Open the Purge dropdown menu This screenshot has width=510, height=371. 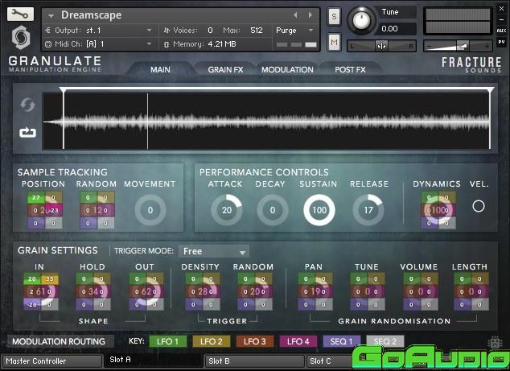295,31
